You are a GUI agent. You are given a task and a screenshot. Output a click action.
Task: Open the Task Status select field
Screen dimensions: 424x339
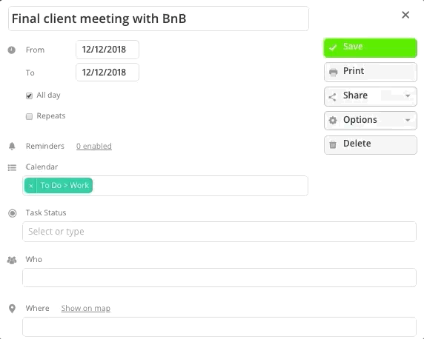219,232
